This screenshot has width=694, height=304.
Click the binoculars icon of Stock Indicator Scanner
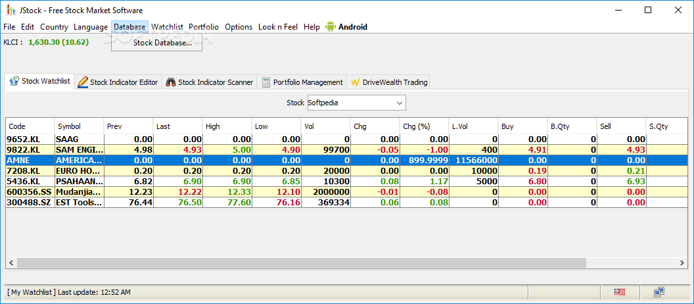pyautogui.click(x=171, y=82)
